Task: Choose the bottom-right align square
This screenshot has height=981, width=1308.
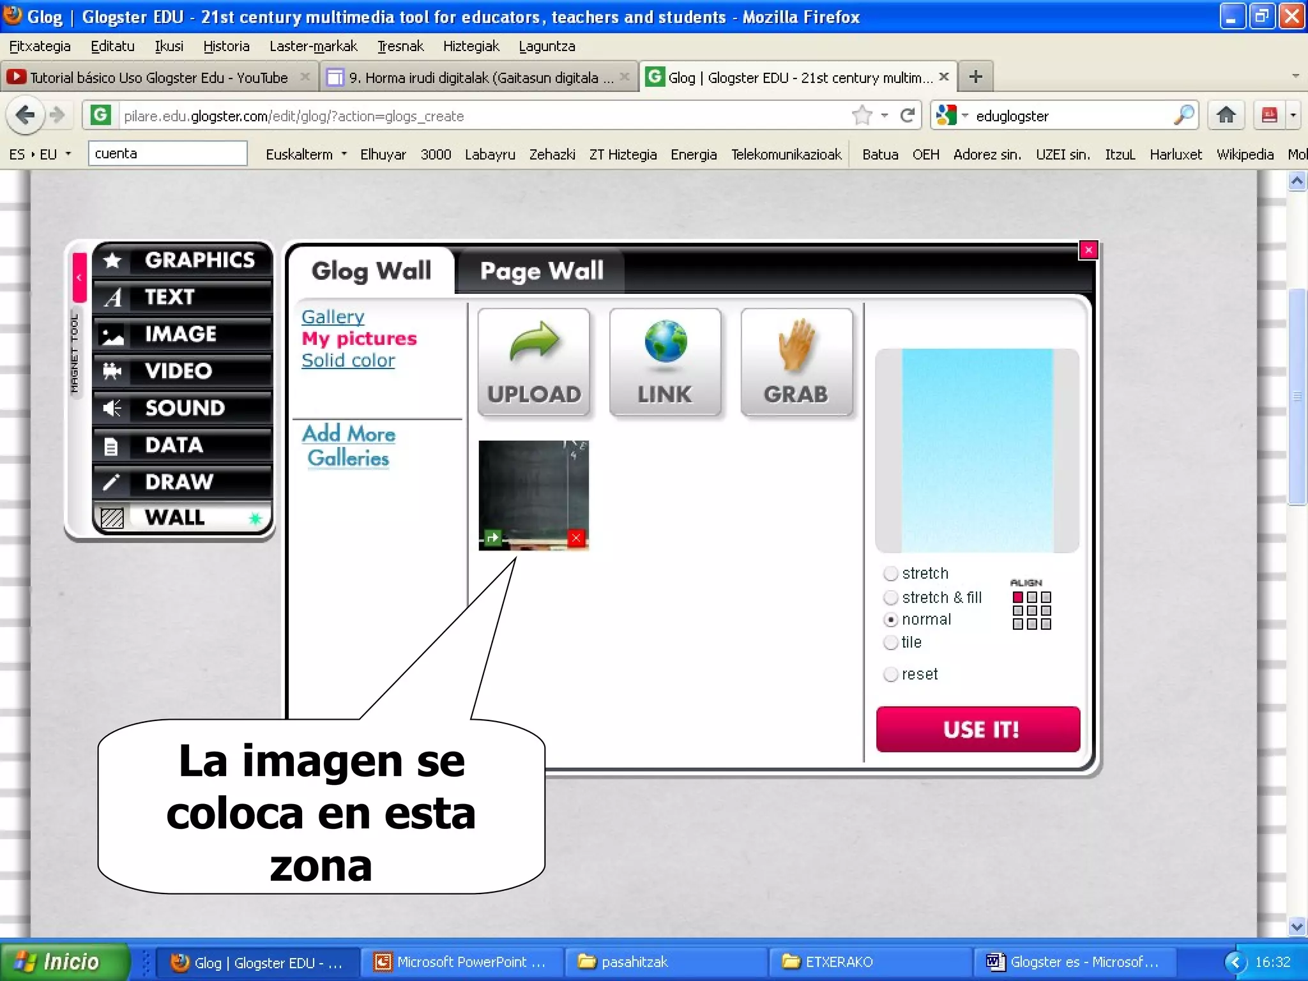Action: click(x=1046, y=624)
